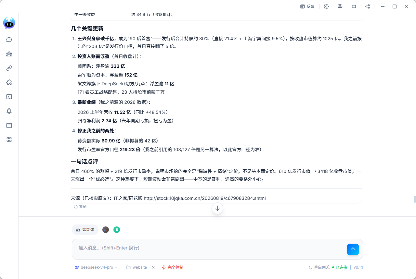Image resolution: width=416 pixels, height=279 pixels.
Task: Click the robot avatar logo
Action: (9, 23)
